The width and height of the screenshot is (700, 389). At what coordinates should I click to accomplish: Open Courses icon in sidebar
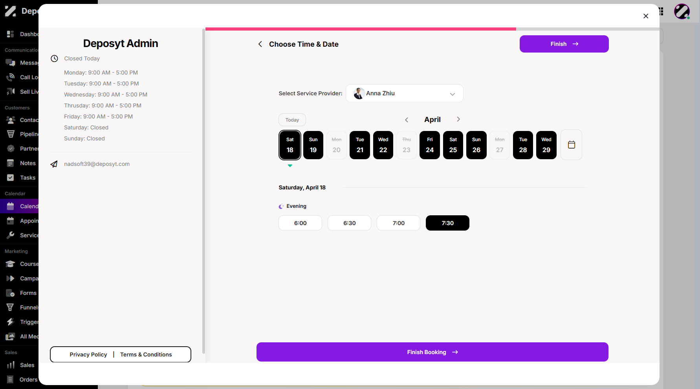[11, 264]
